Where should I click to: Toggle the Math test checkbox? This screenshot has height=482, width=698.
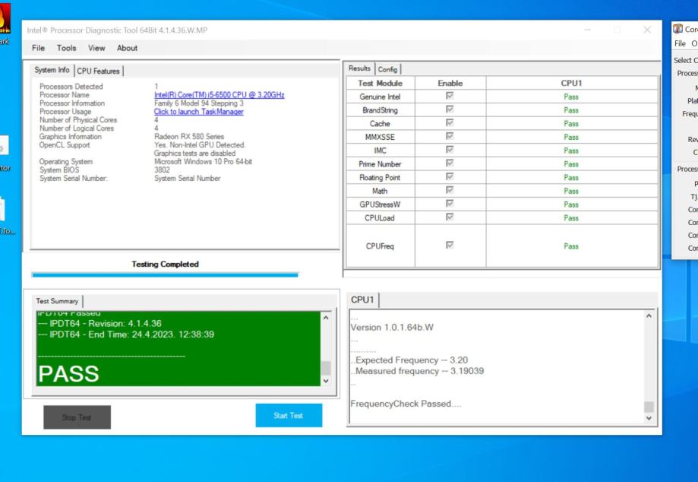(x=450, y=190)
